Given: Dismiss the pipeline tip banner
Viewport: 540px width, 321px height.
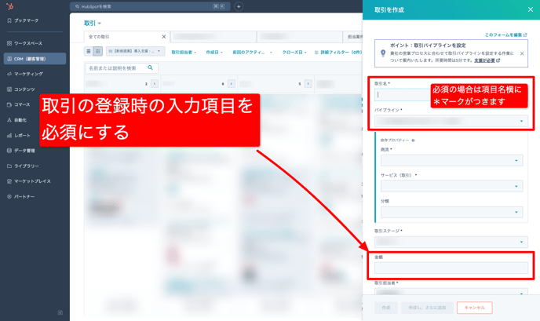Looking at the screenshot, I should point(522,53).
